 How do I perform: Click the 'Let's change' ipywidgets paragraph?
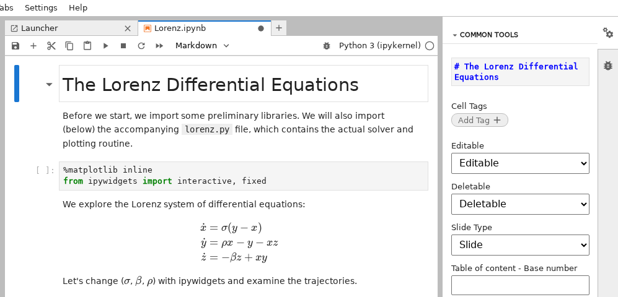pyautogui.click(x=210, y=282)
